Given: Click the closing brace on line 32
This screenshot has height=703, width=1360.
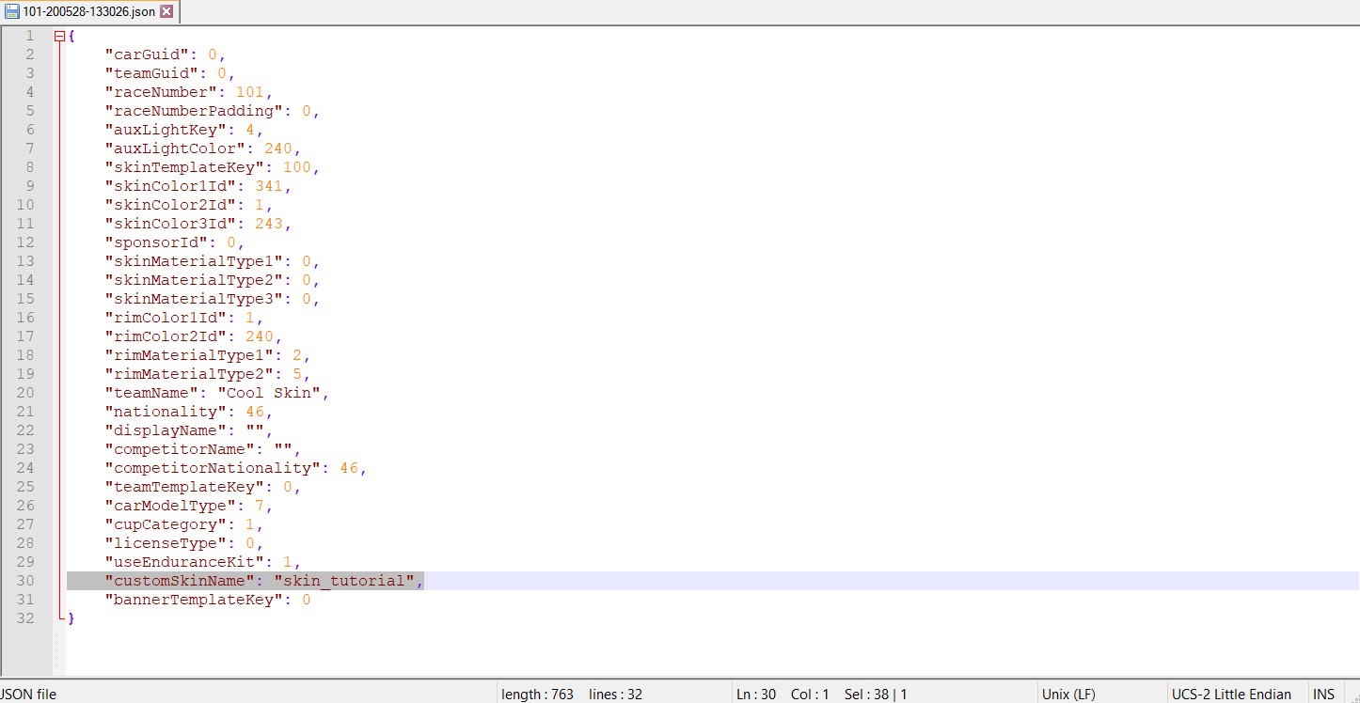Looking at the screenshot, I should pyautogui.click(x=71, y=618).
